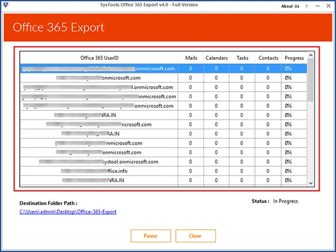Select the user row ending in ffice.info
This screenshot has width=336, height=252.
(163, 171)
